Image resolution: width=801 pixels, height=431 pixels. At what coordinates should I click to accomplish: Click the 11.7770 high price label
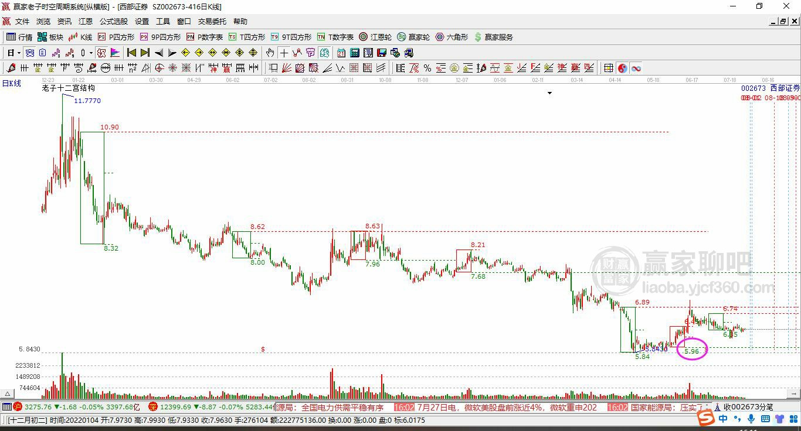click(87, 101)
